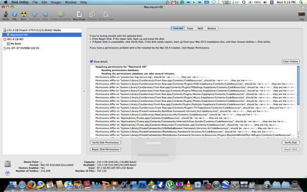The height and width of the screenshot is (192, 307).
Task: Open the Disk Utility menu
Action: click(20, 2)
